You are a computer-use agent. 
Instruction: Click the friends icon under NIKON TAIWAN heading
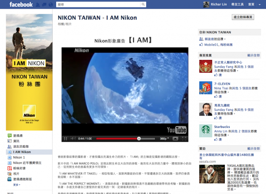(201, 39)
